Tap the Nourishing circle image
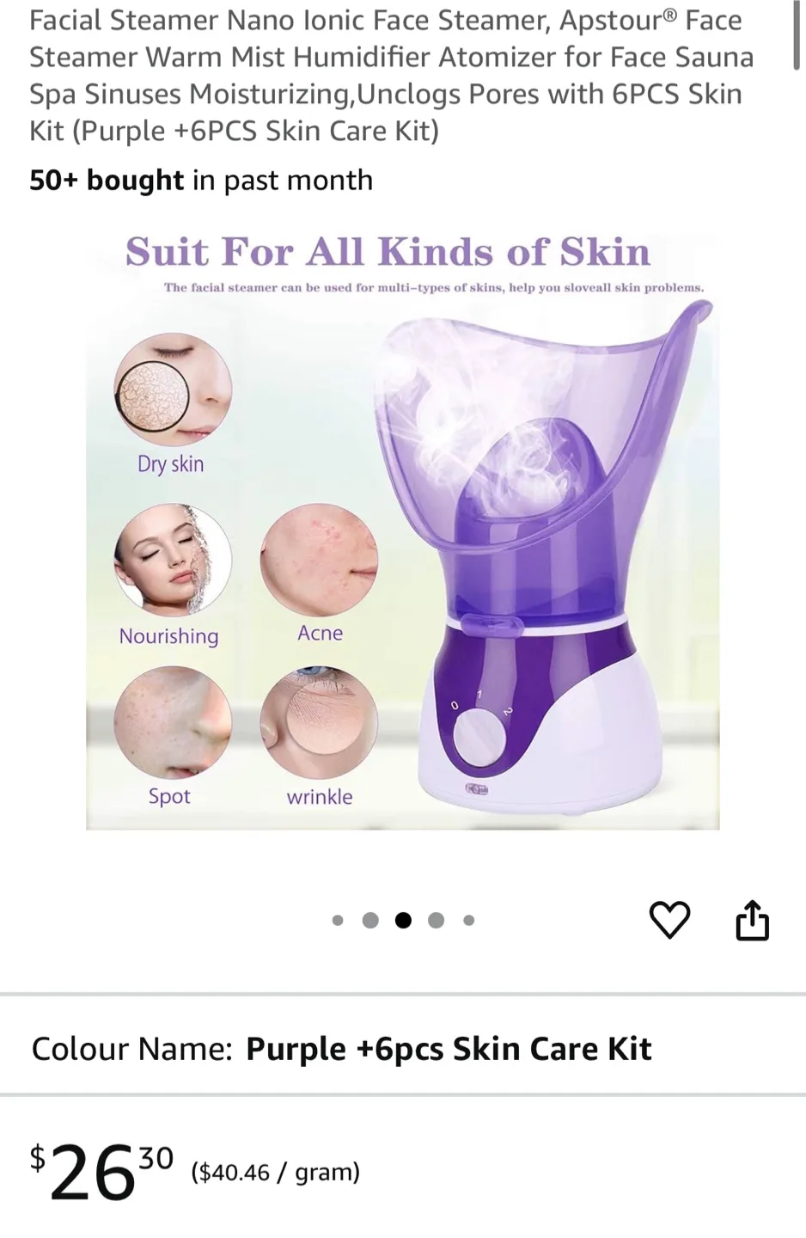 click(173, 560)
